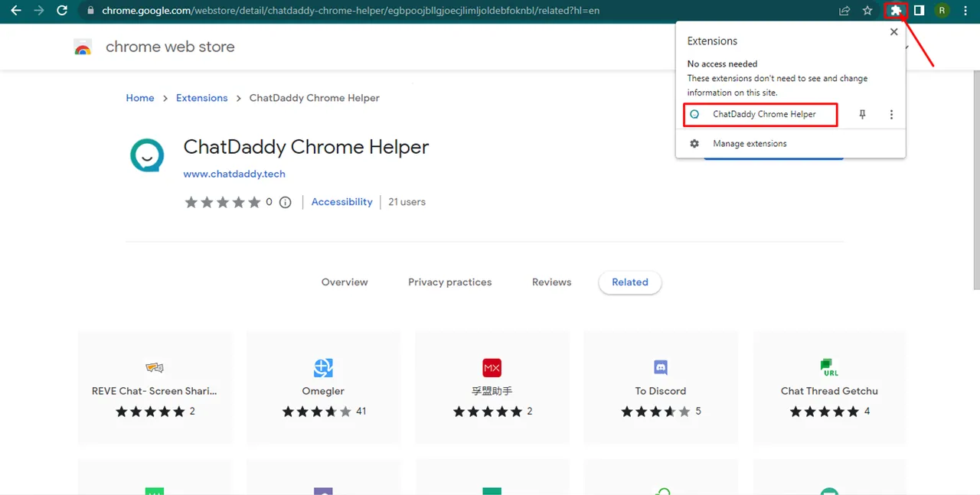Click the Extensions puzzle piece icon
This screenshot has width=980, height=495.
pyautogui.click(x=895, y=11)
